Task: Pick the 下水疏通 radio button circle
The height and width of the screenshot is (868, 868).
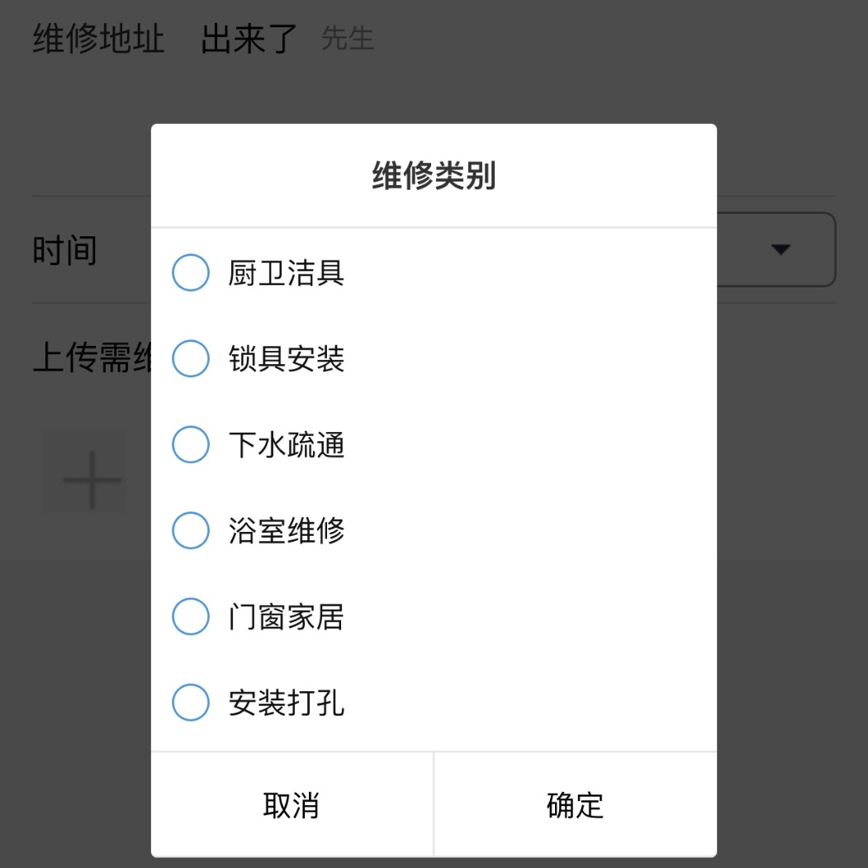Action: (x=190, y=444)
